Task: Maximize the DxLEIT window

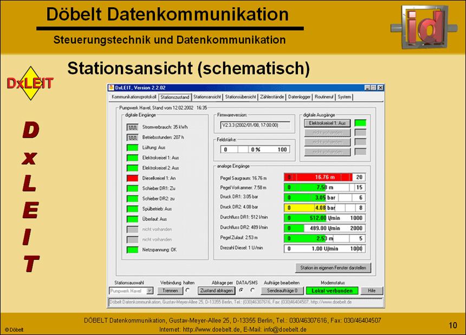Action: 373,88
